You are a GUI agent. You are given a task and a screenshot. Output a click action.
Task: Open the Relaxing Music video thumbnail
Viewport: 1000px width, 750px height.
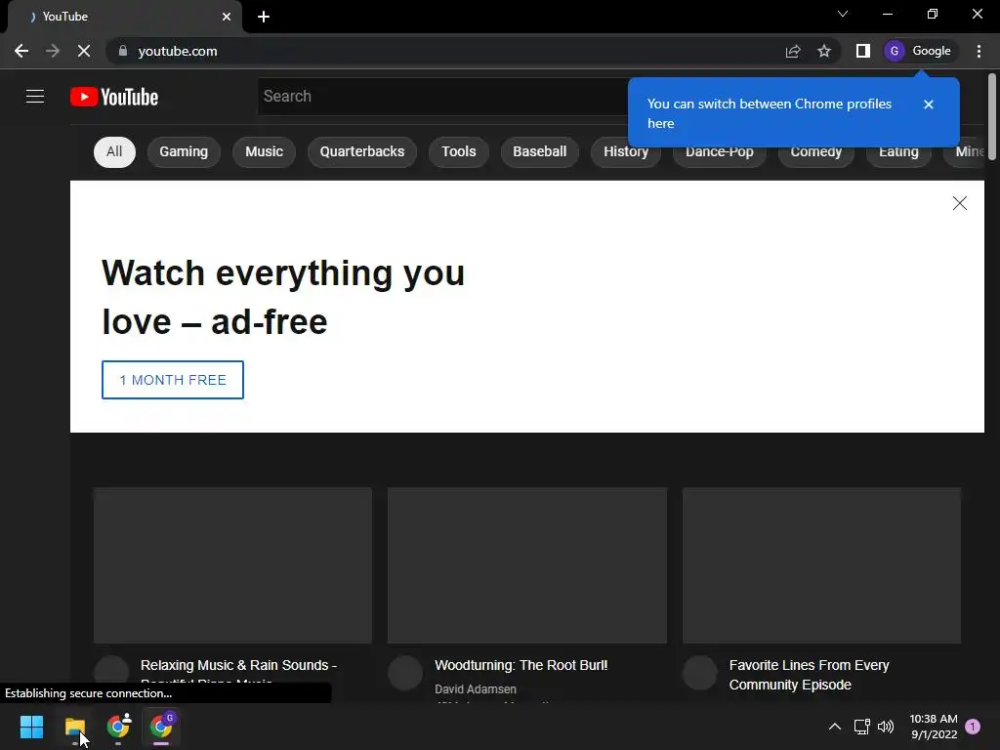point(232,565)
